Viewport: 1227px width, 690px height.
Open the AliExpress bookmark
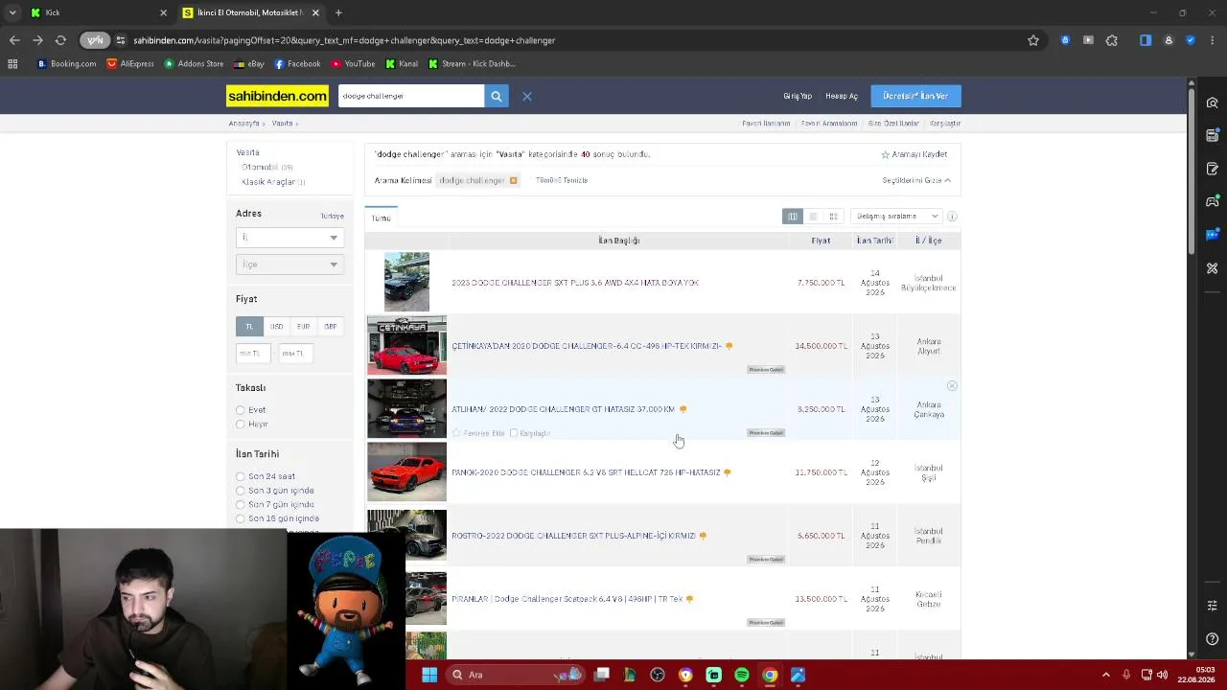(130, 64)
